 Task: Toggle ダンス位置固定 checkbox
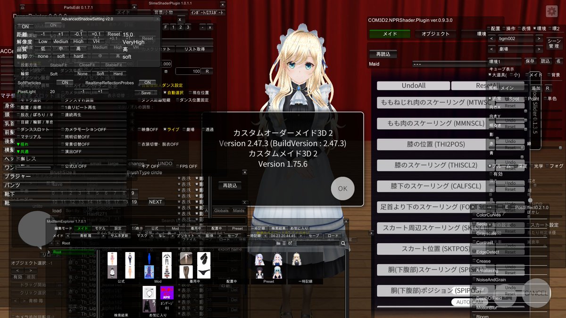click(191, 100)
